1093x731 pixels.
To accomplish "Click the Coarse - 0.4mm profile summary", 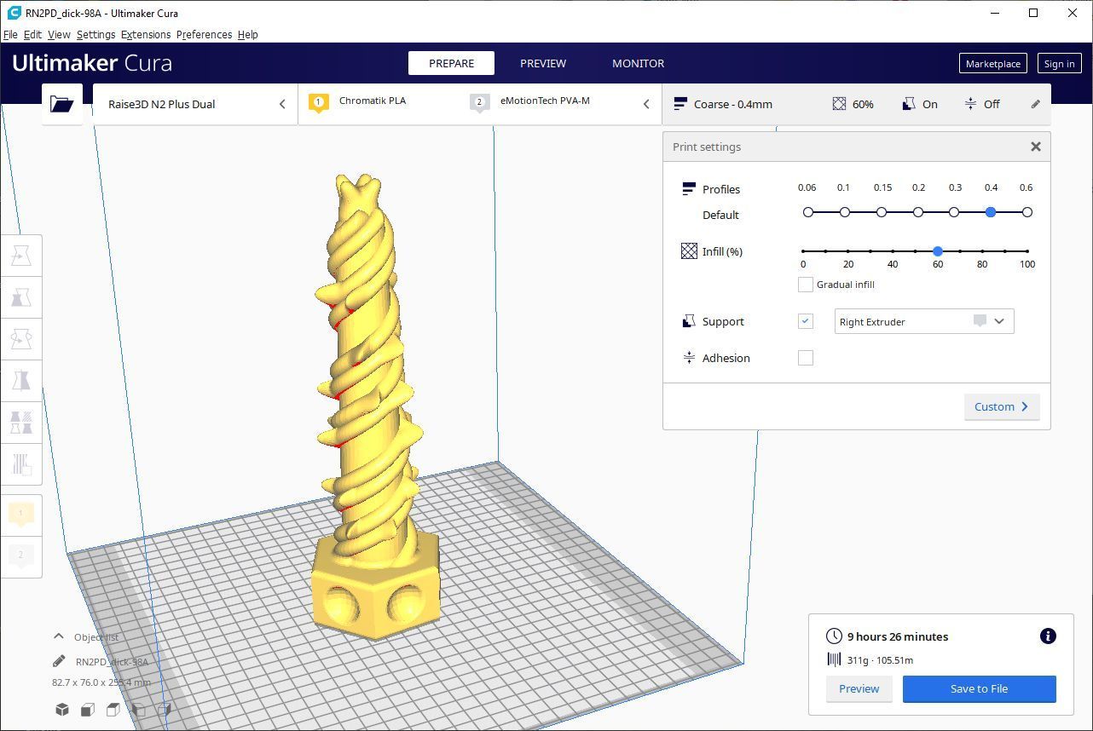I will (x=723, y=104).
